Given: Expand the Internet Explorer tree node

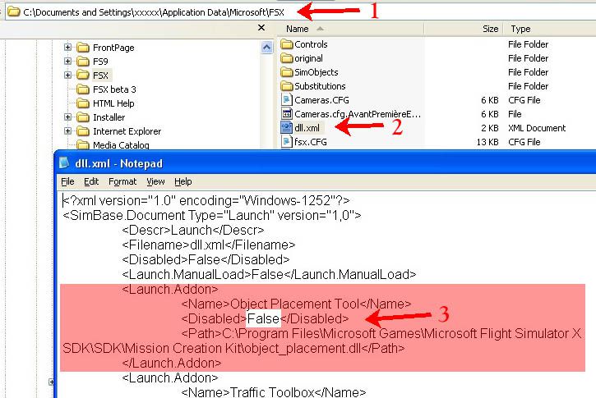Looking at the screenshot, I should tap(67, 131).
